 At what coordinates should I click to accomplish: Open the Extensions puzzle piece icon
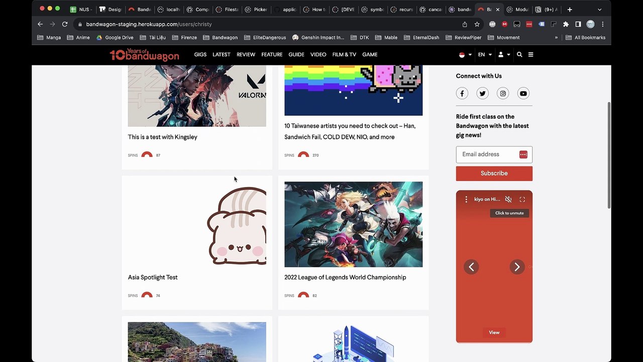tap(566, 24)
